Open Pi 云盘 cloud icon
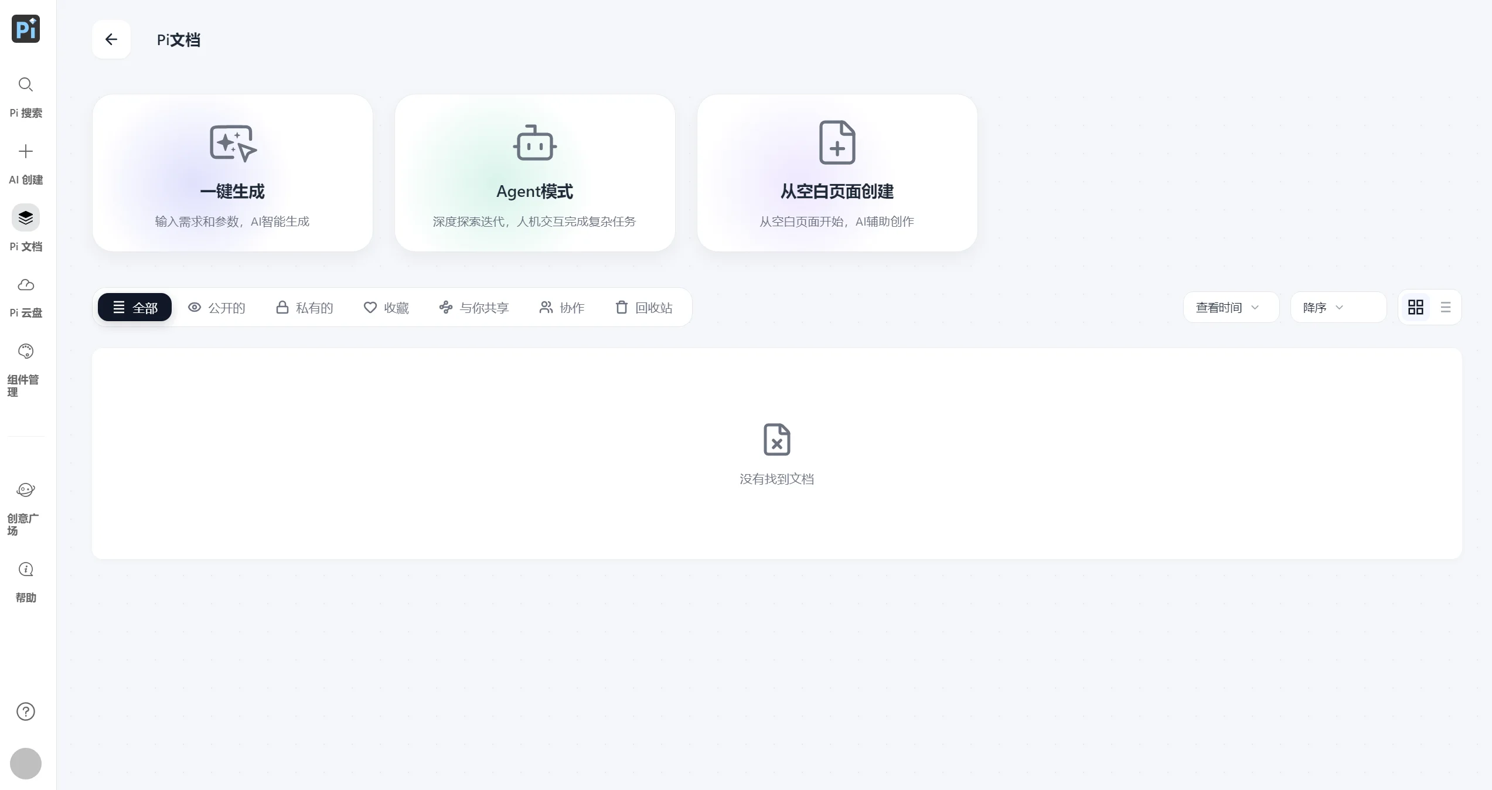The image size is (1492, 790). [x=26, y=285]
